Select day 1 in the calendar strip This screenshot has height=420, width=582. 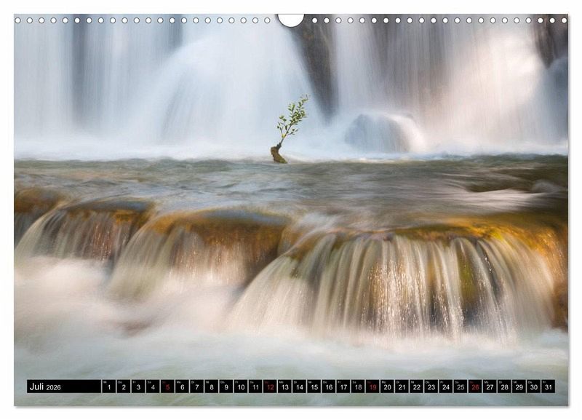[x=108, y=387]
